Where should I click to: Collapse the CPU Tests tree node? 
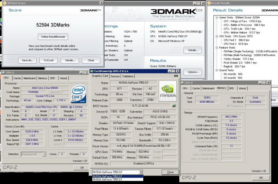[217, 36]
